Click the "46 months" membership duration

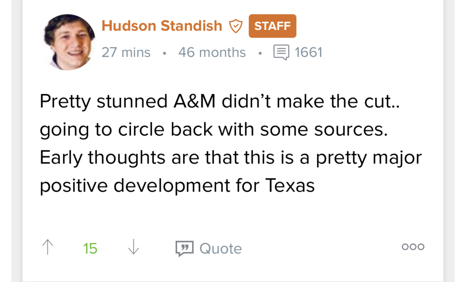pos(212,52)
